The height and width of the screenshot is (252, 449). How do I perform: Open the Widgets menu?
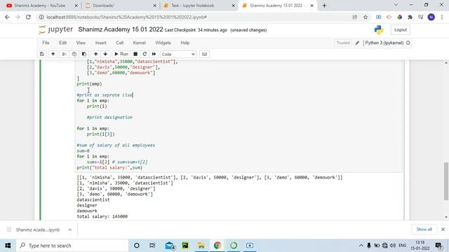163,43
